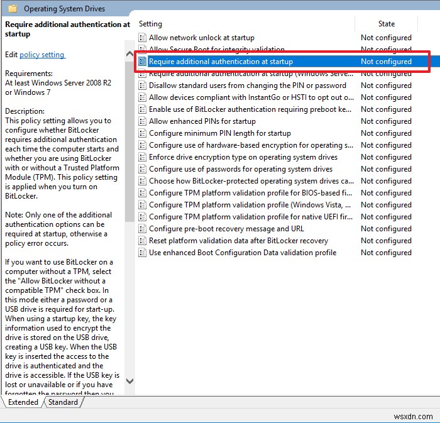The height and width of the screenshot is (423, 440).
Task: Click policy icon beside Reset platform validation data
Action: tap(143, 241)
